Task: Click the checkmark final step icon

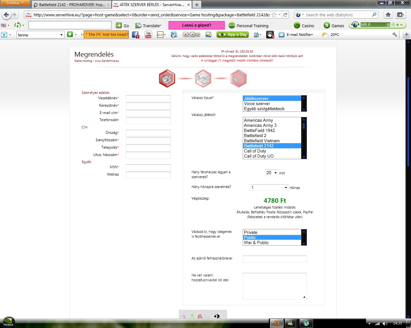Action: click(x=239, y=78)
